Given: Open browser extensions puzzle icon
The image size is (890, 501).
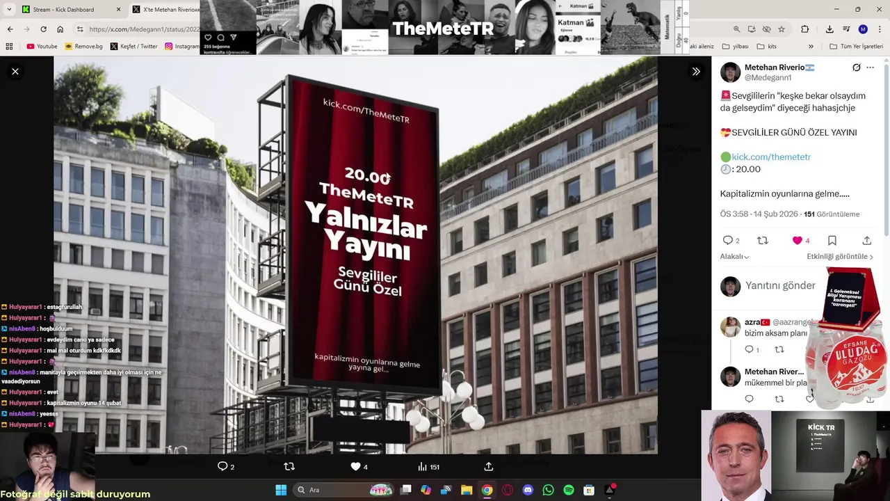Looking at the screenshot, I should [x=805, y=29].
